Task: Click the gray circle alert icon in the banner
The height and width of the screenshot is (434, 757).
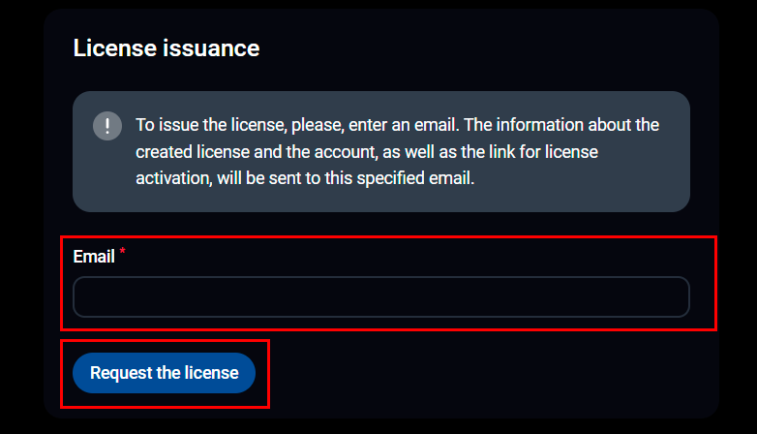Action: (107, 126)
